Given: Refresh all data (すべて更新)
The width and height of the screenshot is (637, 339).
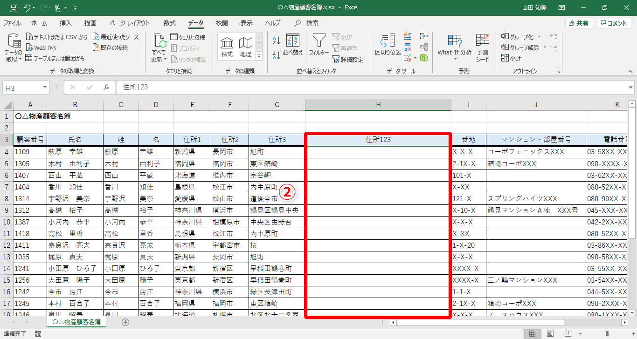Looking at the screenshot, I should point(159,48).
